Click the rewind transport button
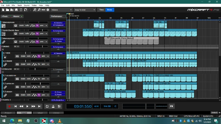Viewport: 221px width, 124px height. pos(21,106)
